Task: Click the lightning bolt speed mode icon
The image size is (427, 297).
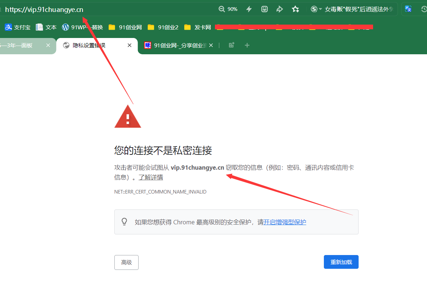Action: (x=249, y=9)
